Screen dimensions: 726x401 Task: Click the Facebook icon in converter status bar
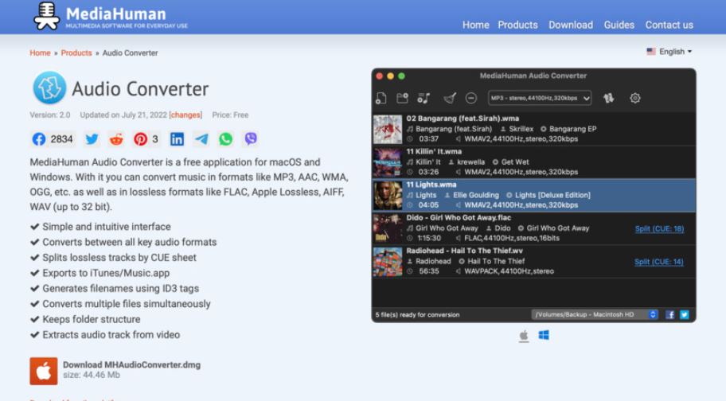(x=670, y=314)
